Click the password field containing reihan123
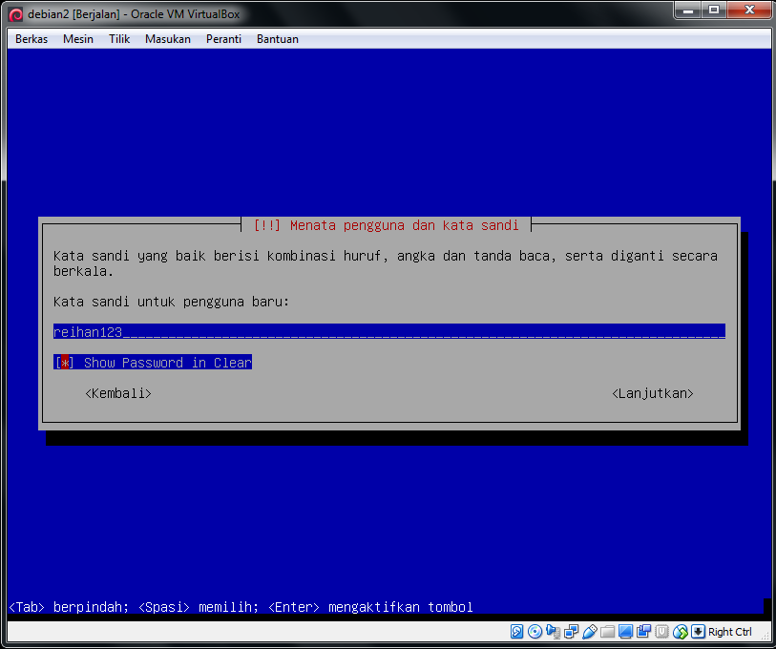The height and width of the screenshot is (649, 776). tap(389, 332)
